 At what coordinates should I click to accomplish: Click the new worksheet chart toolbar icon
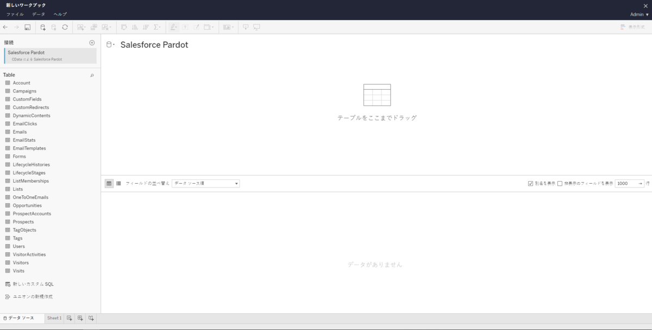click(81, 27)
